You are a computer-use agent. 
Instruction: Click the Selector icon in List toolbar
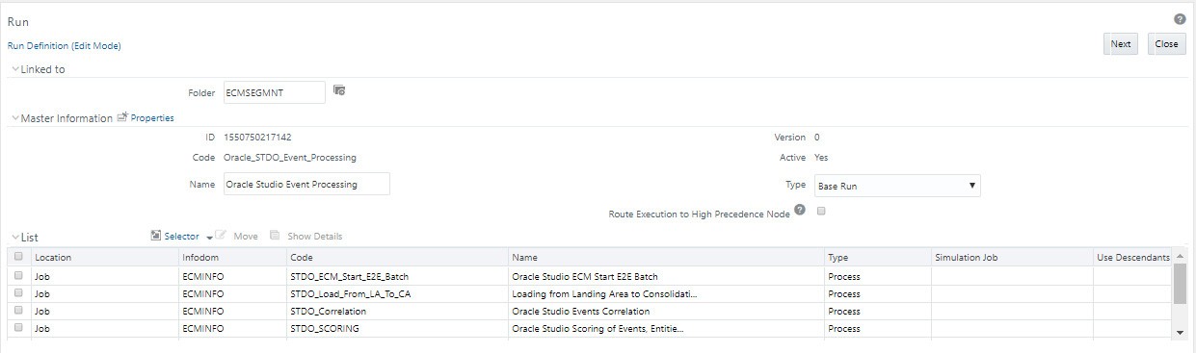(157, 236)
